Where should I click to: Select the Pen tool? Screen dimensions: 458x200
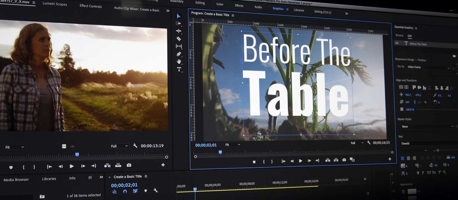179,54
